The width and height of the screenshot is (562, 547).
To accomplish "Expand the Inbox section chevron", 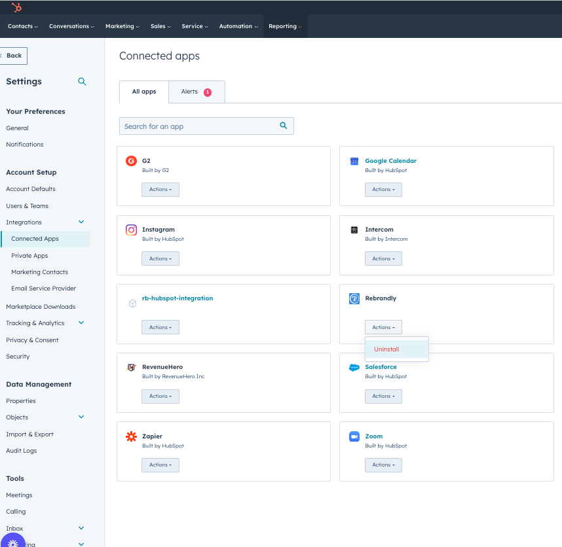I will pos(81,528).
